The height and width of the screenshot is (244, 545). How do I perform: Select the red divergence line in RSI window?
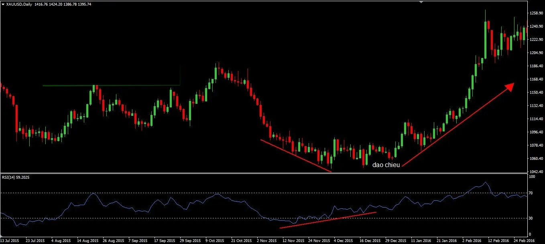coord(328,220)
